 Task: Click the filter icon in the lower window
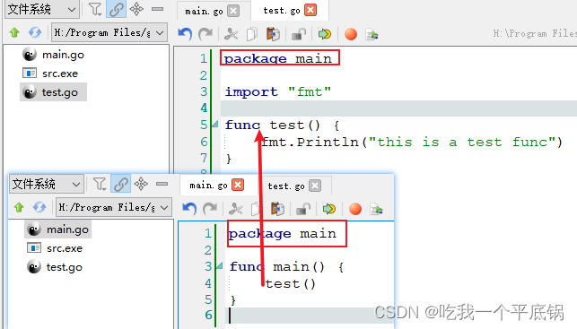tap(100, 184)
